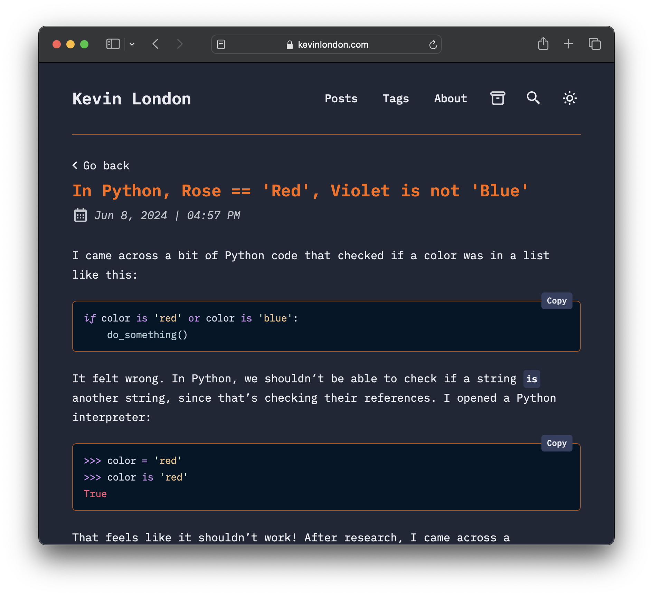Screen dimensions: 653x596
Task: Copy the Python interpreter code block
Action: pos(556,443)
